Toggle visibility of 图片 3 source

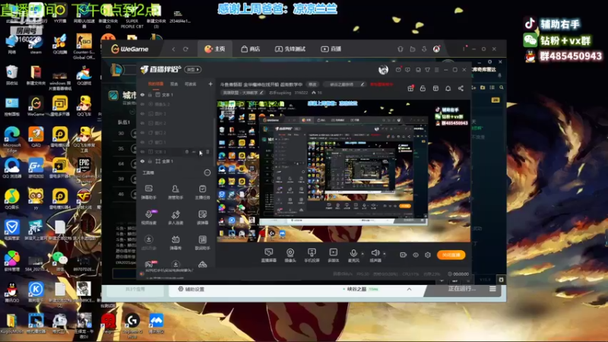coord(142,113)
